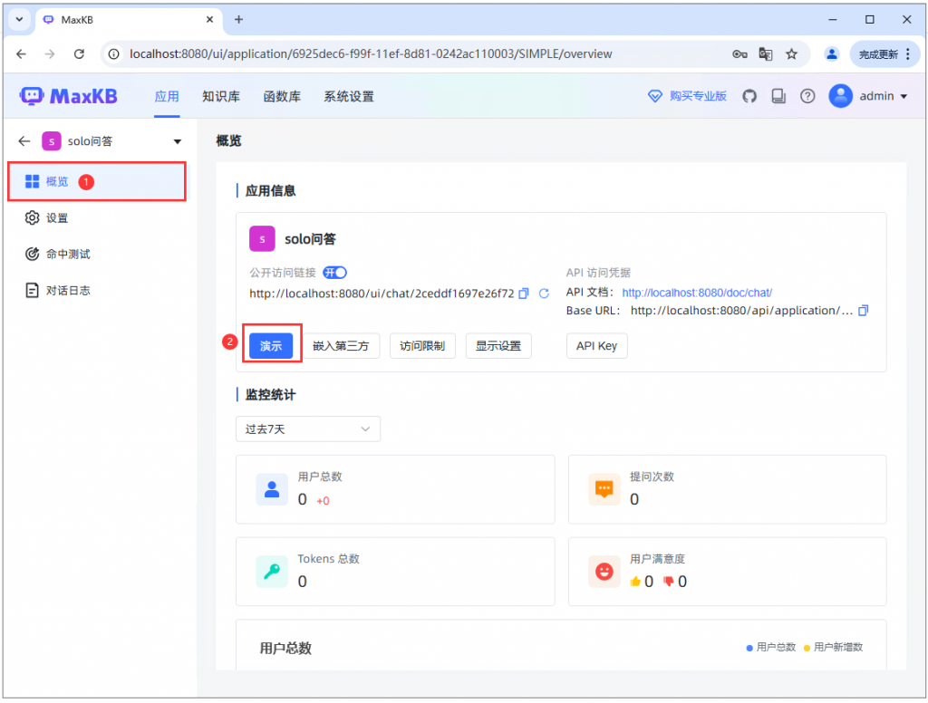The height and width of the screenshot is (703, 928).
Task: Click the 演示 demo button
Action: tap(271, 345)
